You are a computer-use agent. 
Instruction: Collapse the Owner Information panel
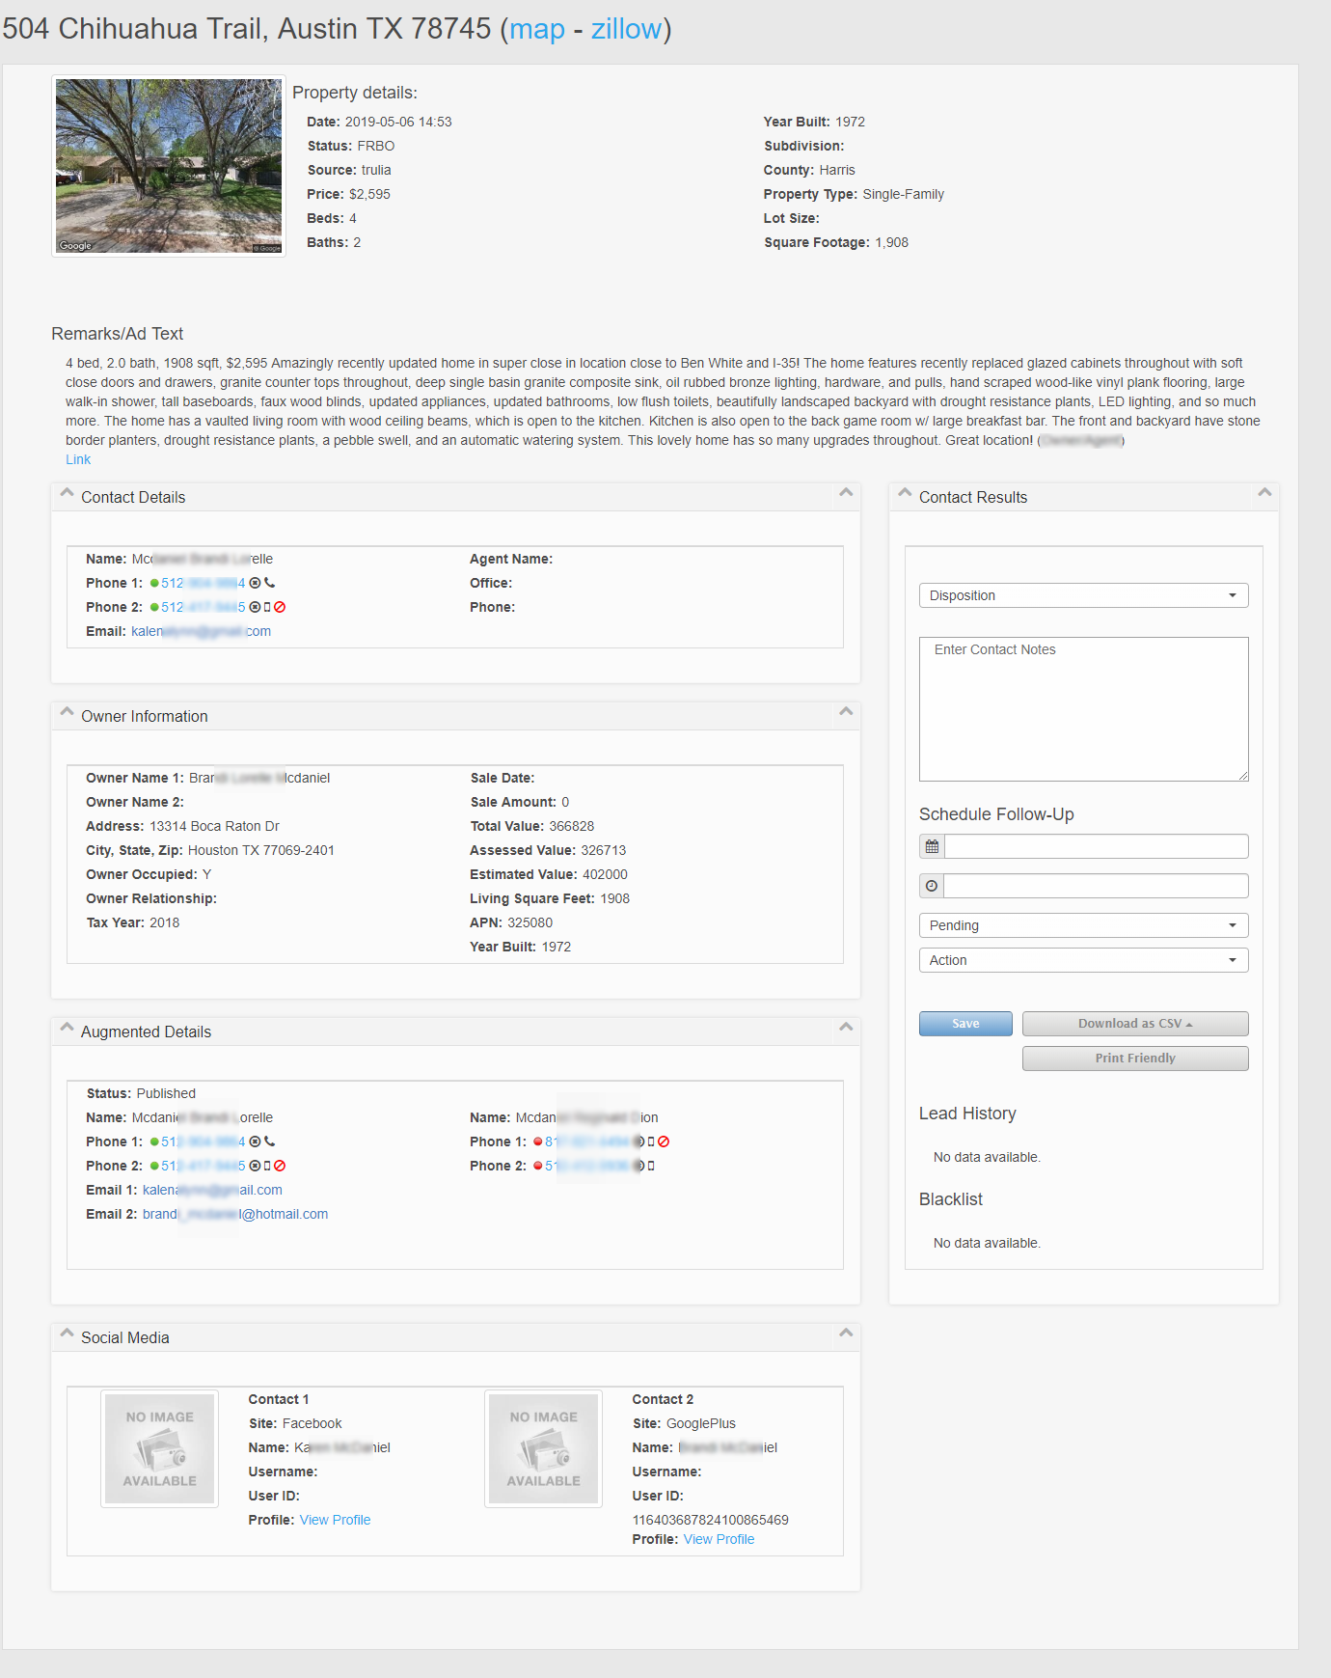pyautogui.click(x=846, y=712)
